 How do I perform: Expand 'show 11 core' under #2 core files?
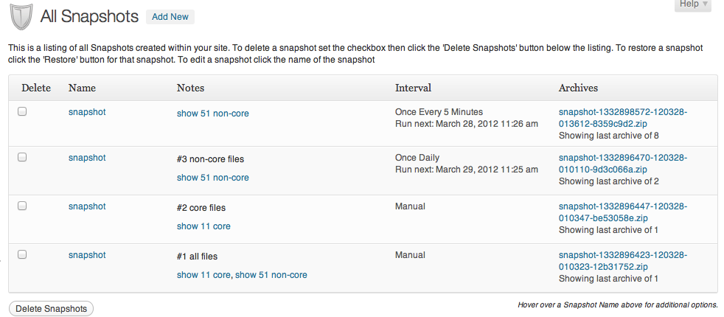coord(203,226)
